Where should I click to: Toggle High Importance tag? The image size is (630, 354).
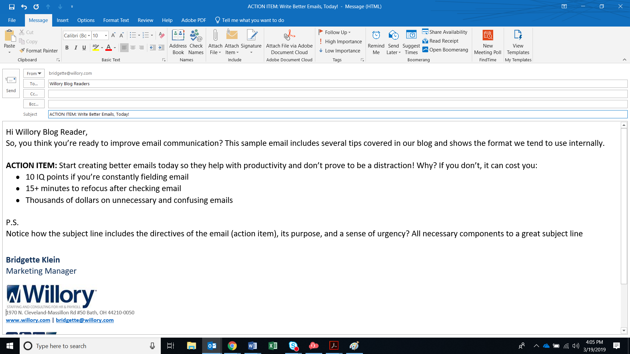pos(340,42)
